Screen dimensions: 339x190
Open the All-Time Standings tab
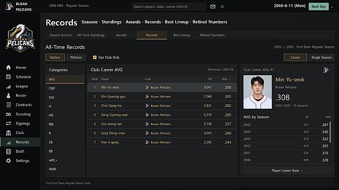pyautogui.click(x=91, y=35)
